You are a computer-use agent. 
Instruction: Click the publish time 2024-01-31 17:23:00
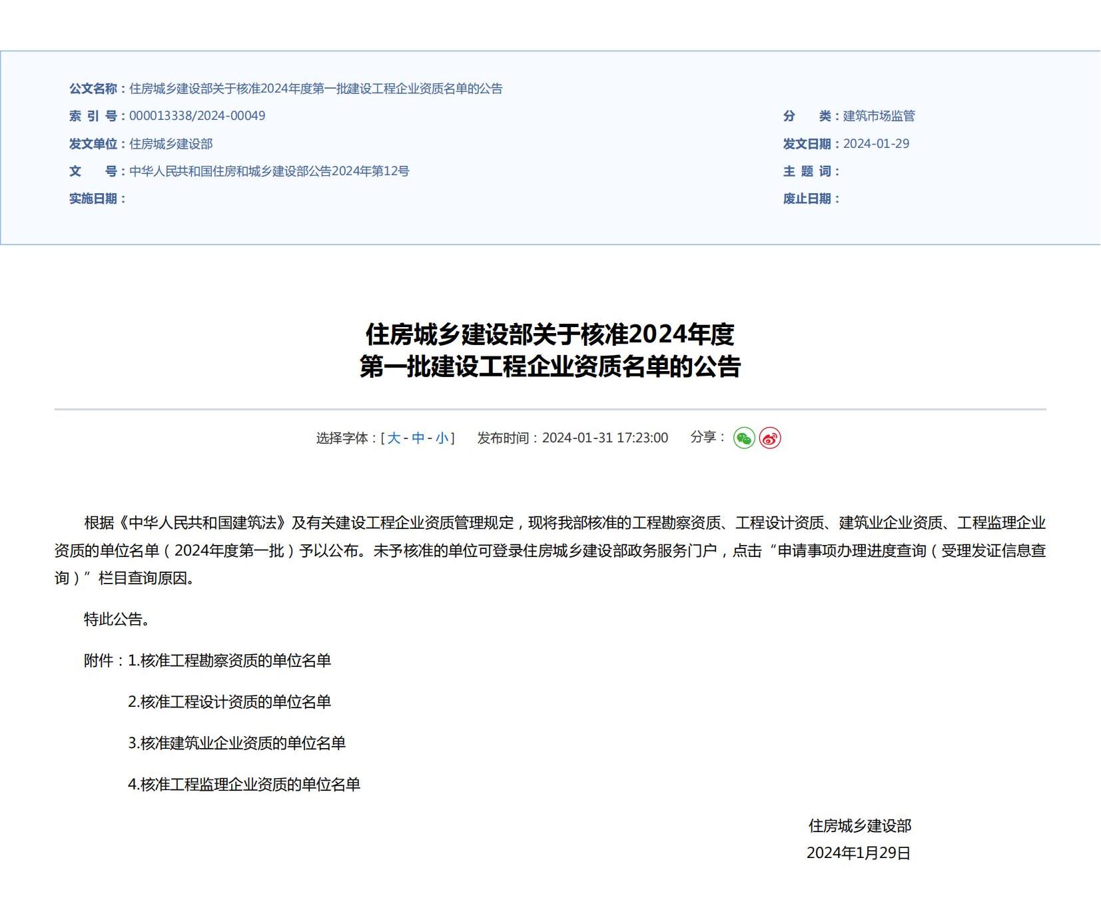[605, 438]
